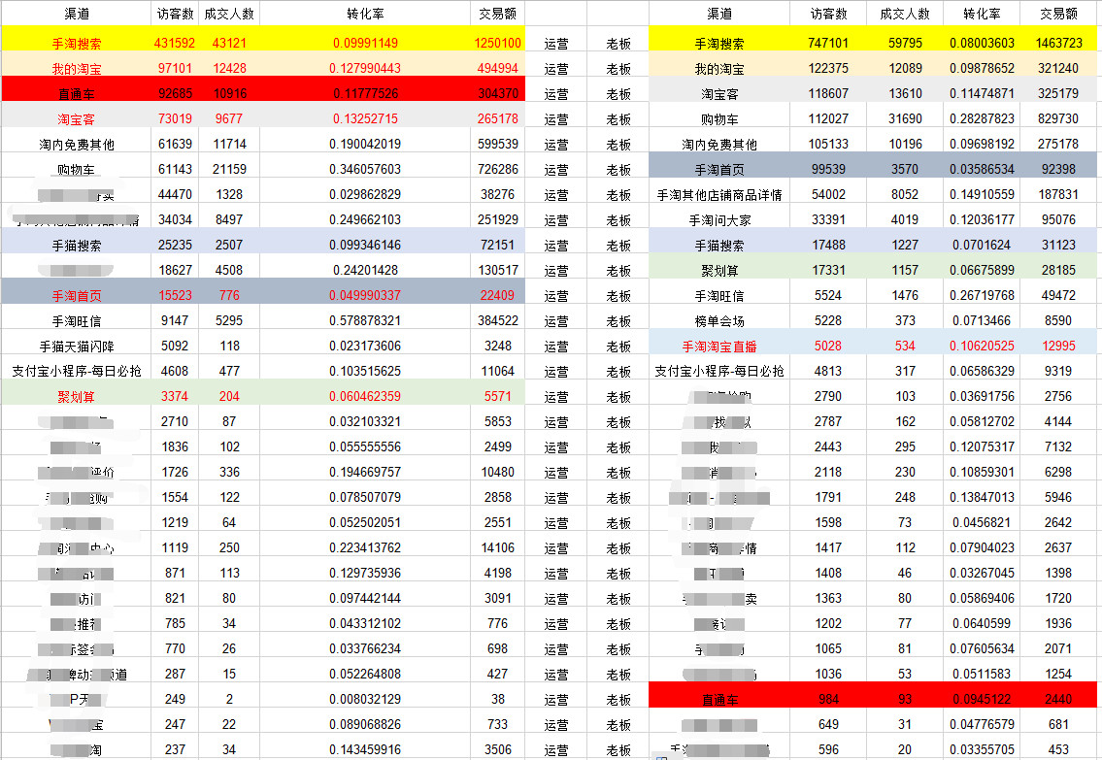Image resolution: width=1102 pixels, height=760 pixels.
Task: Click the 手猫天猫闪降 channel cell
Action: 77,347
